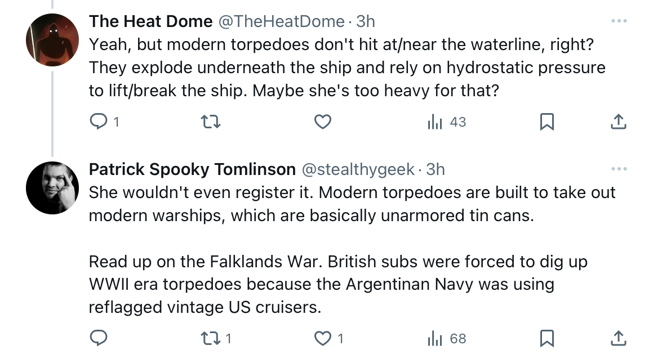Open The Heat Dome profile picture
The width and height of the screenshot is (653, 359).
point(52,40)
